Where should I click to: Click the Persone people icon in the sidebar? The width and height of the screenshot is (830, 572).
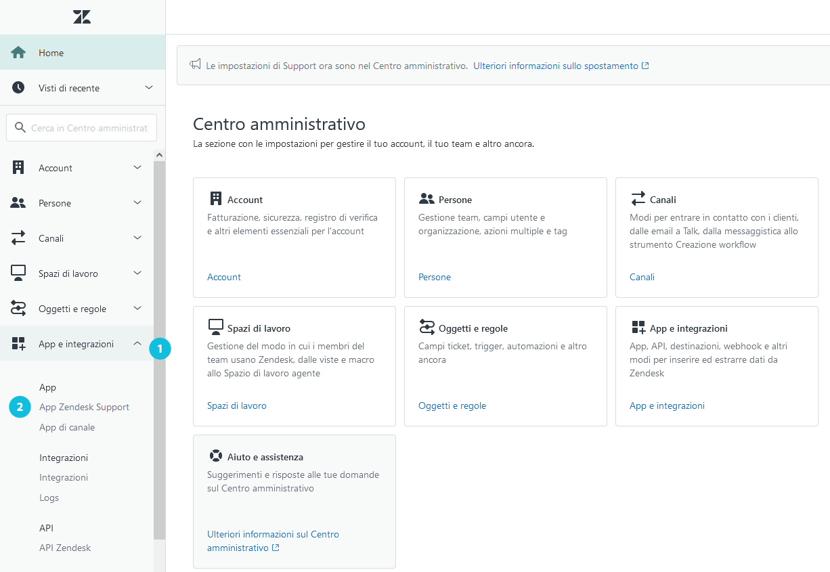coord(18,203)
